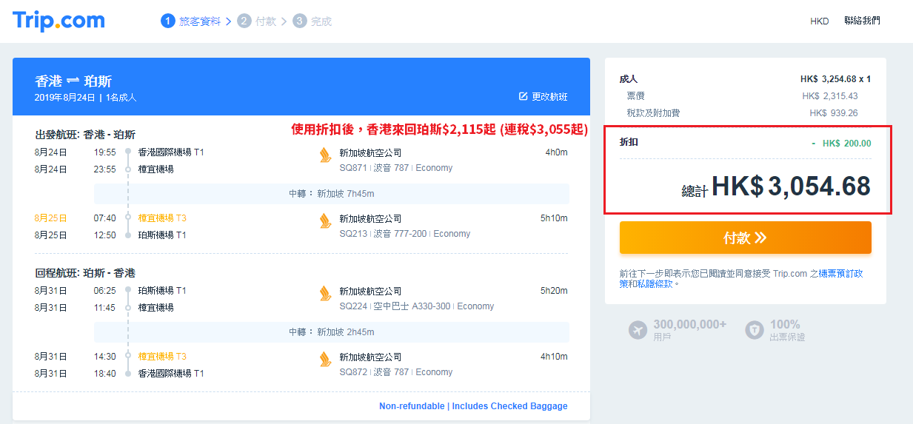The height and width of the screenshot is (424, 913).
Task: Click 珀斯機場 T1 arrival at 12:50
Action: (162, 235)
